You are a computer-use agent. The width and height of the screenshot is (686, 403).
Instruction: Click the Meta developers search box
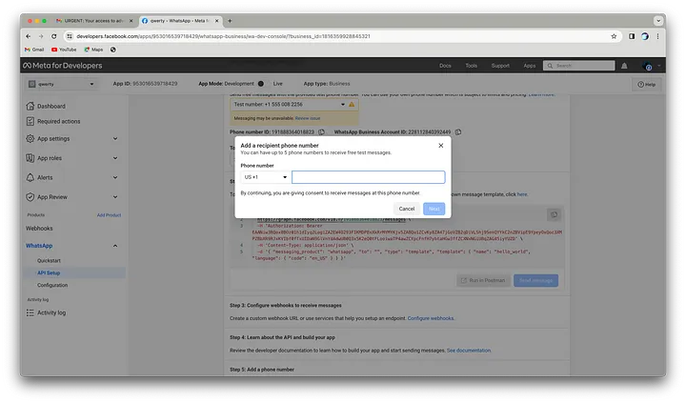tap(579, 66)
